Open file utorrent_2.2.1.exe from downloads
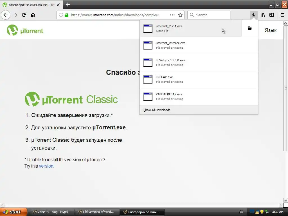The height and width of the screenshot is (216, 288). click(191, 28)
